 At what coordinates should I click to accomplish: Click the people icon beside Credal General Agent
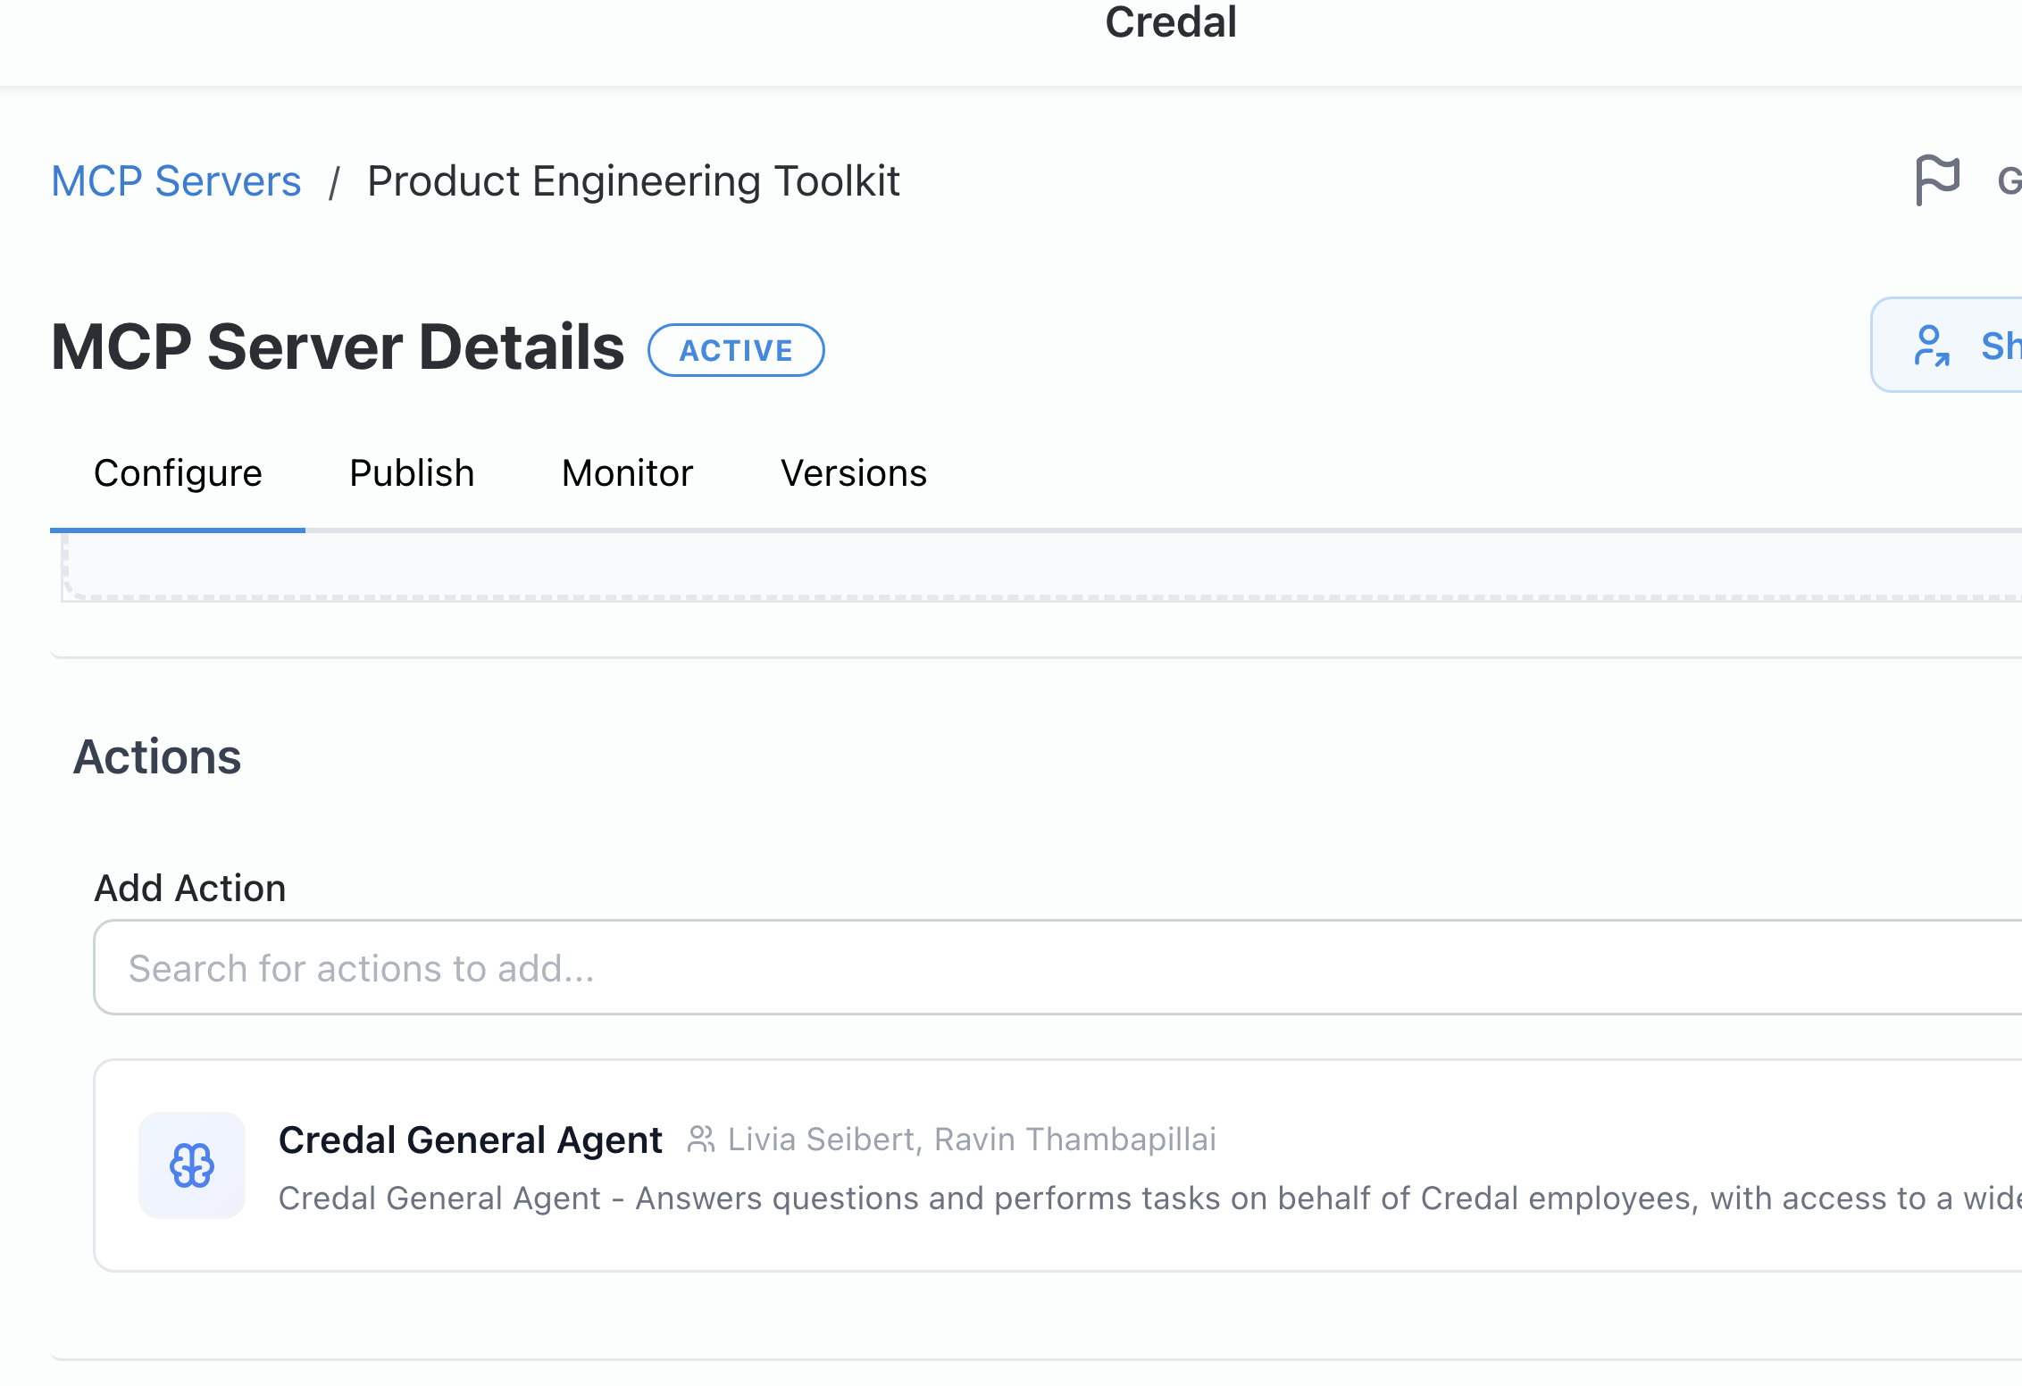pos(702,1139)
